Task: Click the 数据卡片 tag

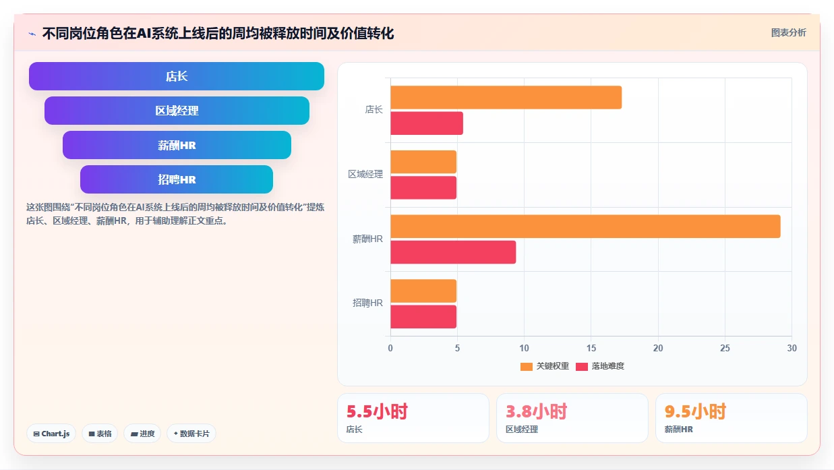Action: click(191, 434)
